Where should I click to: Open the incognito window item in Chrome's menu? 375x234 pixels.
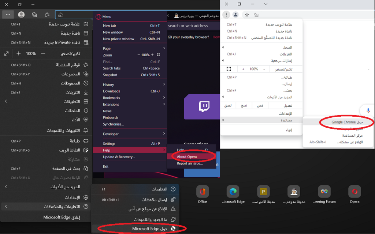261,38
